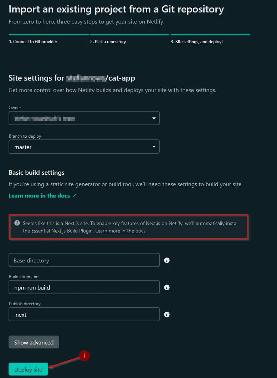The width and height of the screenshot is (277, 378).
Task: Expand the Owner dropdown
Action: [x=84, y=118]
